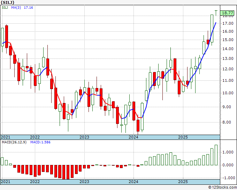Click the MACD:1.586 value
The width and height of the screenshot is (237, 190).
(40, 142)
